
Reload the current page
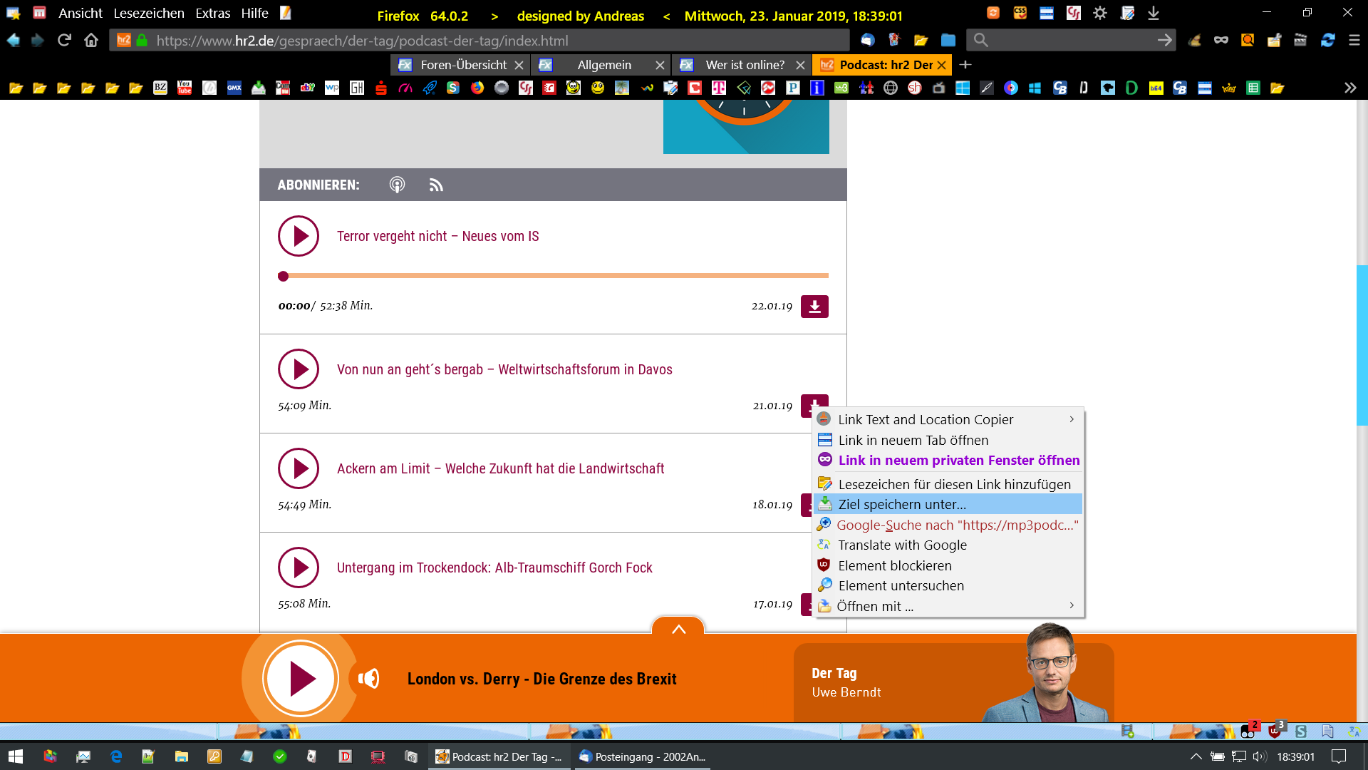(64, 41)
